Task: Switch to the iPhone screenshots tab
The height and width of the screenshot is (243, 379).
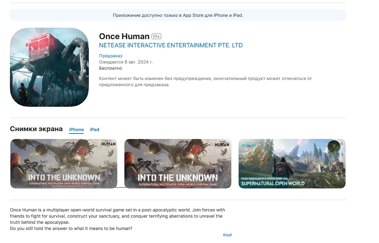Action: [x=76, y=130]
